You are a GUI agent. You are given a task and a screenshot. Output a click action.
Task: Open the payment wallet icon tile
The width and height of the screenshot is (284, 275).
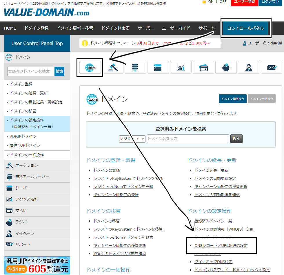(x=203, y=68)
